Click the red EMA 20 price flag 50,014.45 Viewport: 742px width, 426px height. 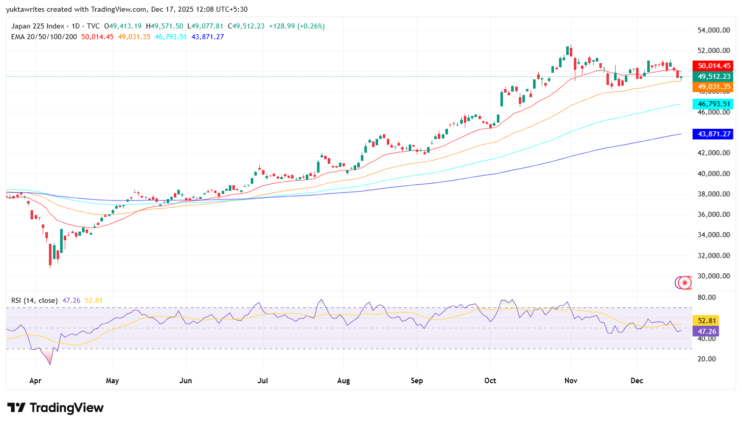click(713, 66)
